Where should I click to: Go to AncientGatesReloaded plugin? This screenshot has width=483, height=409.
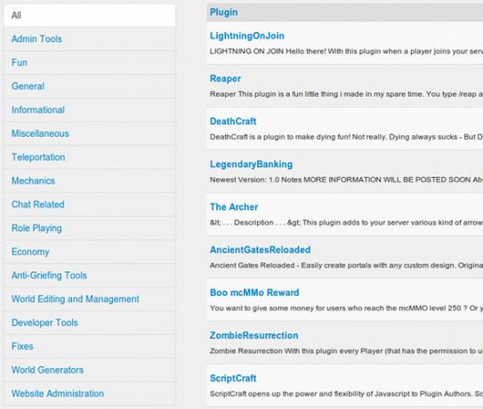pyautogui.click(x=260, y=250)
